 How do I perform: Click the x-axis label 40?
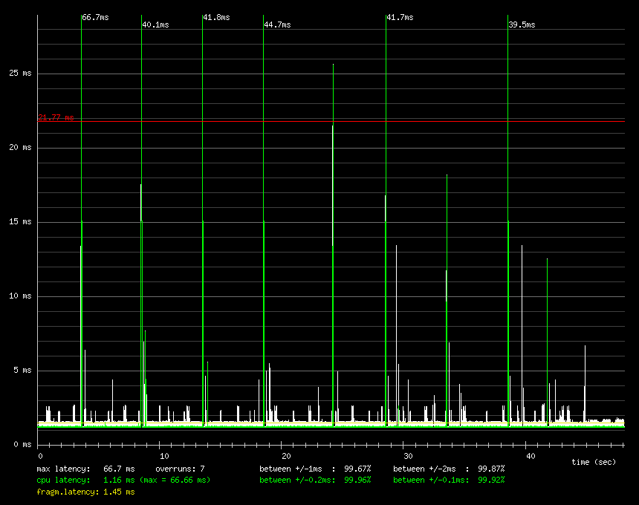coord(531,456)
